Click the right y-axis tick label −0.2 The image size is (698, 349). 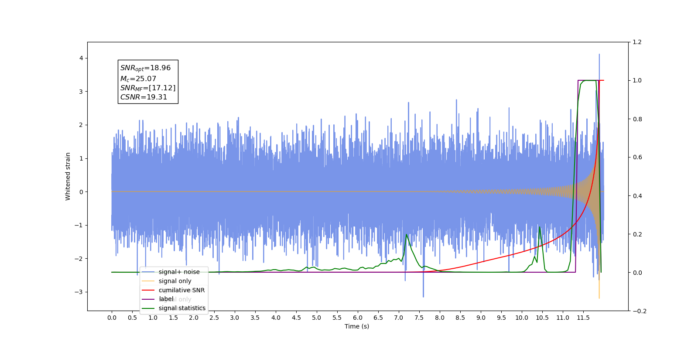pyautogui.click(x=640, y=311)
